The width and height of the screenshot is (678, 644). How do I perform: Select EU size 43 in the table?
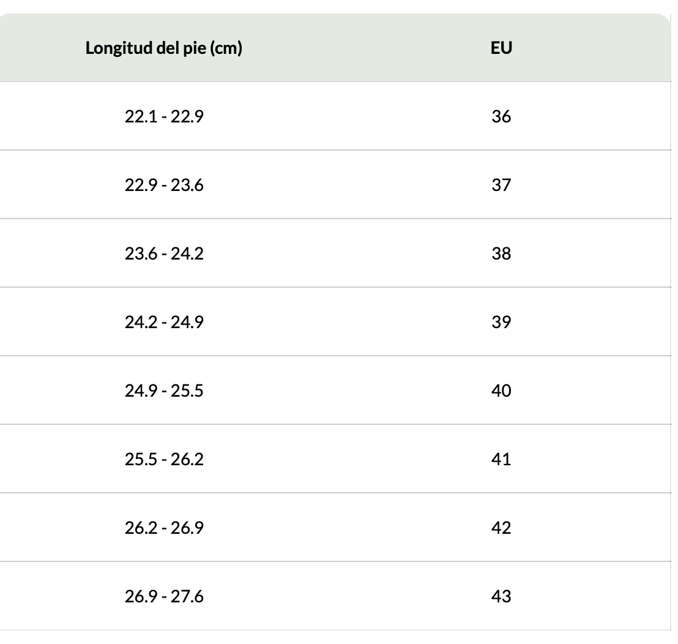coord(501,596)
